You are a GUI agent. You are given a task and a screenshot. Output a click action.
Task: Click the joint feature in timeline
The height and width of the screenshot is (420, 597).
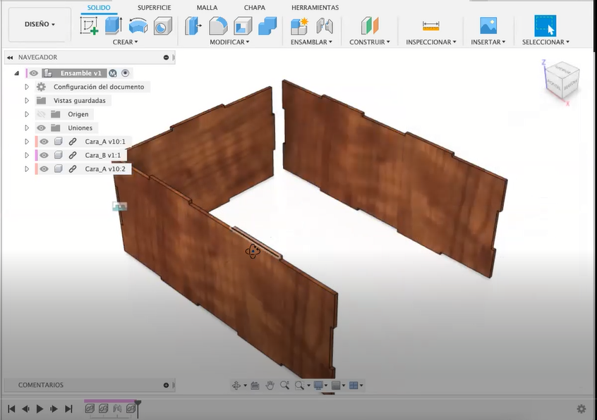coord(117,409)
